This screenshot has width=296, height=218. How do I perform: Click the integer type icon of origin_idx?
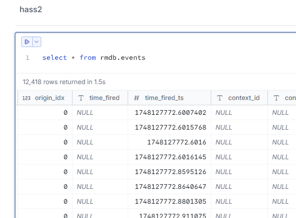[x=26, y=98]
